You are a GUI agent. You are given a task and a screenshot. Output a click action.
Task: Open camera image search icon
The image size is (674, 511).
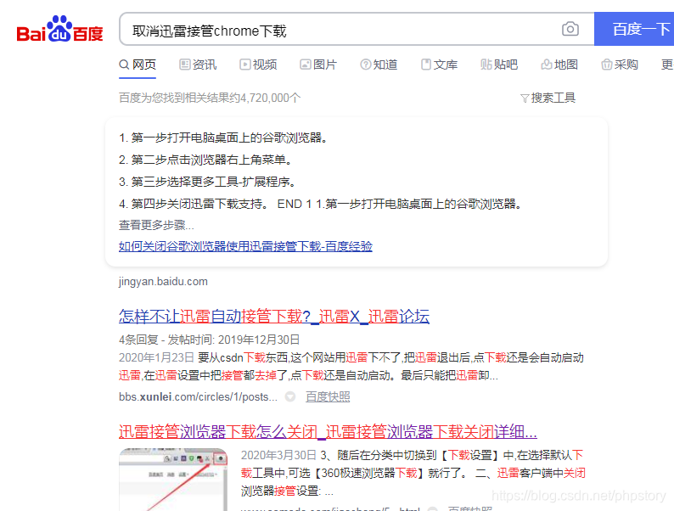pos(570,29)
